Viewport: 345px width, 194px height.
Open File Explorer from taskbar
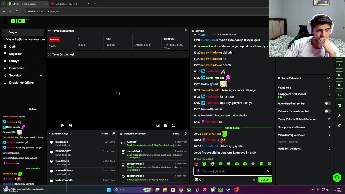point(165,190)
